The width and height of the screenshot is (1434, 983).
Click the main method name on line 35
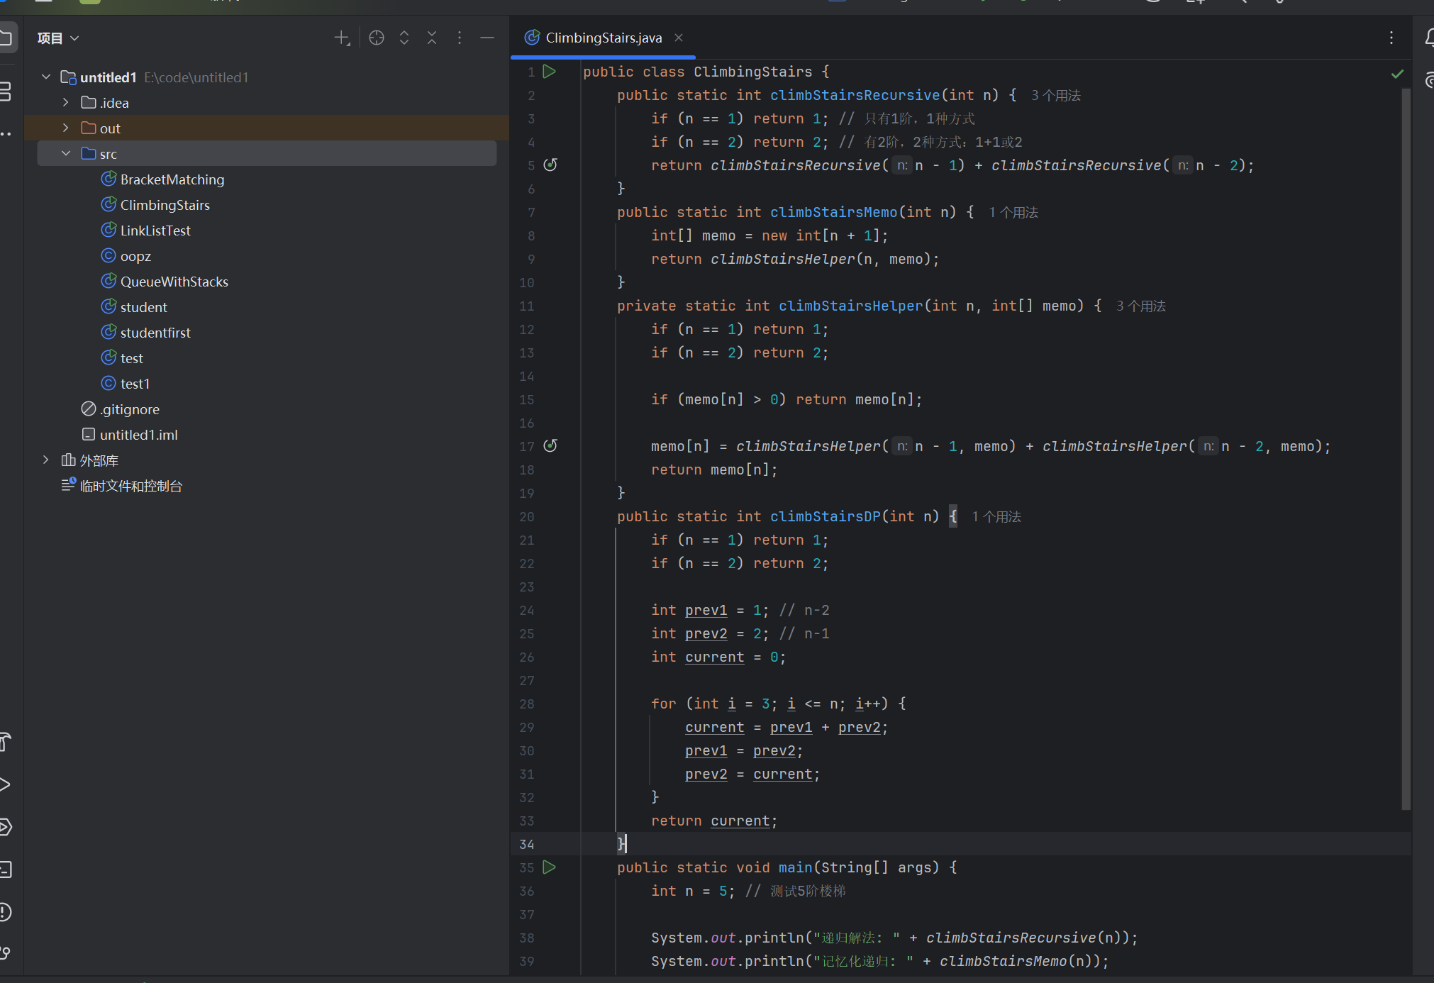[795, 867]
